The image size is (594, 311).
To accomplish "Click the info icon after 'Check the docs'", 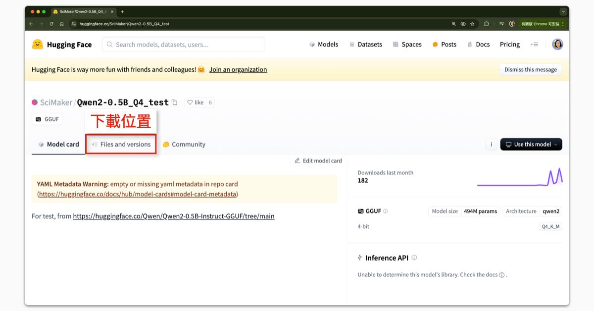I will [x=501, y=275].
